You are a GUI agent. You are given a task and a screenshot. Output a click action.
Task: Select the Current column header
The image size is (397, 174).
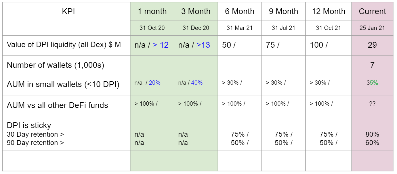tap(372, 11)
